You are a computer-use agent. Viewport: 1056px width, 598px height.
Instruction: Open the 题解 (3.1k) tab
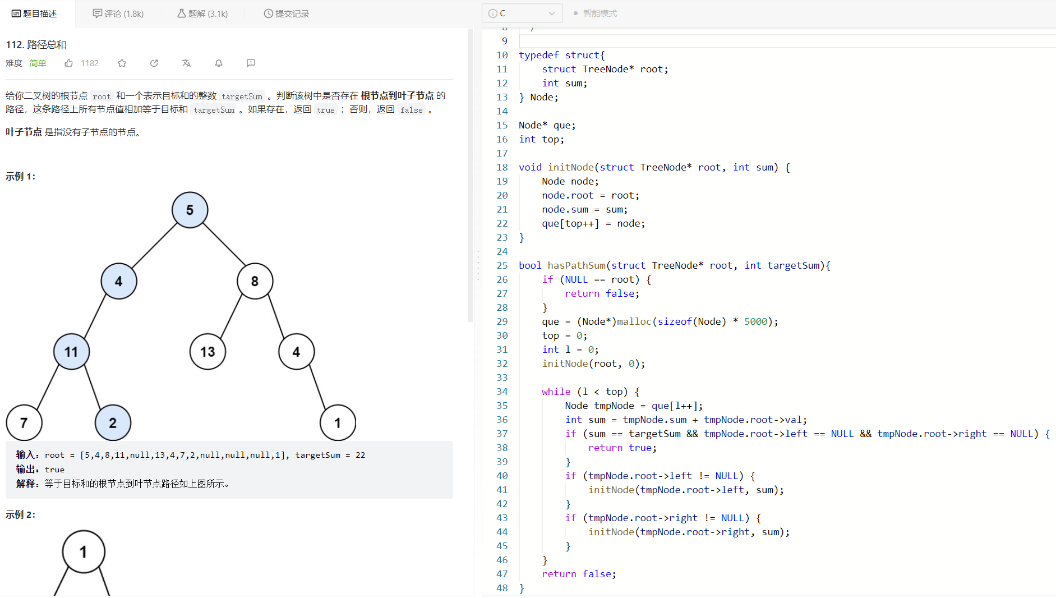(x=202, y=13)
